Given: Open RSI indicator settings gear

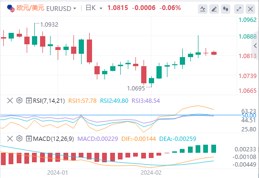Looking at the screenshot, I should [20, 100].
